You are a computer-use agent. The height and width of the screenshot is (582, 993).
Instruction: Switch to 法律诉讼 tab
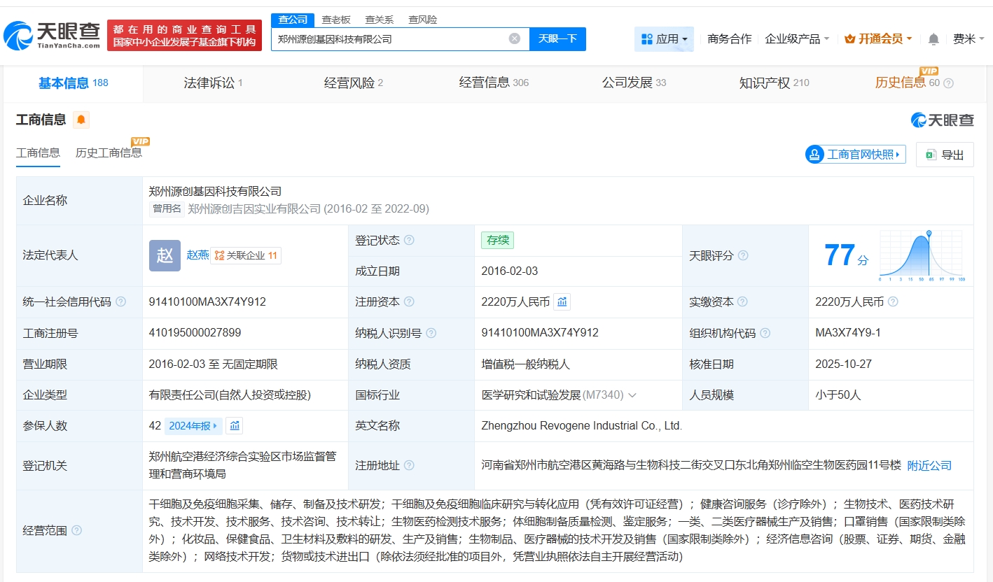pos(213,83)
